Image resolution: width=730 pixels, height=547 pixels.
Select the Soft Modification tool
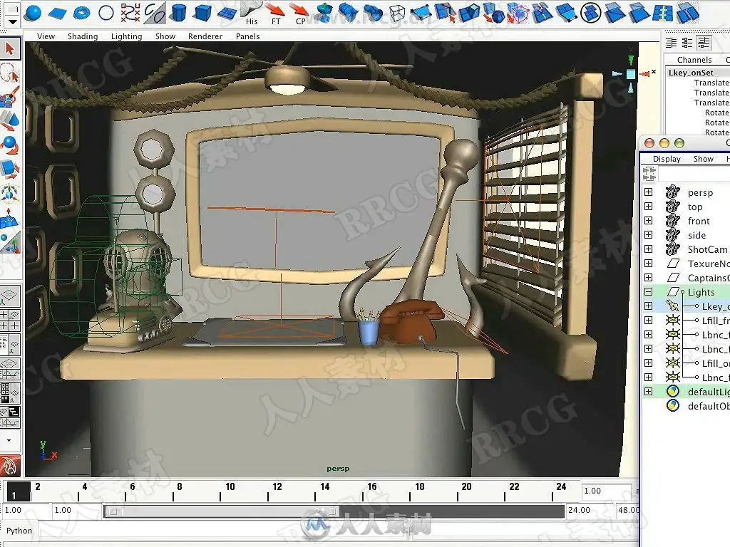10,218
